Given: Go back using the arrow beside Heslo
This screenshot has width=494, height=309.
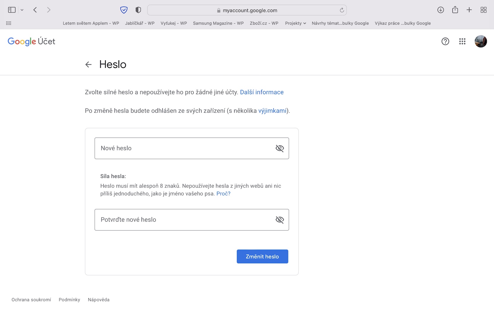Looking at the screenshot, I should 88,64.
